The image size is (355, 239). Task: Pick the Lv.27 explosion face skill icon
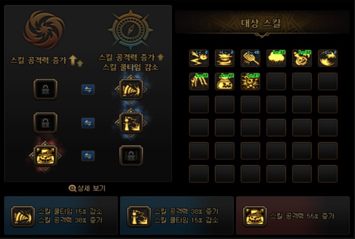tap(250, 81)
